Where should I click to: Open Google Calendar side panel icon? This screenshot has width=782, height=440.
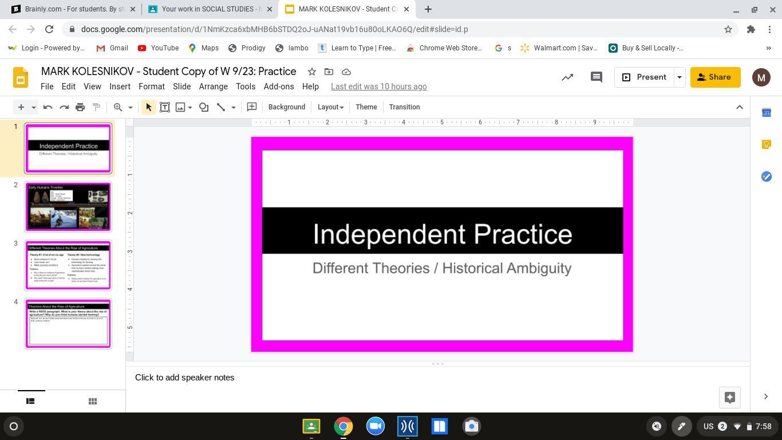point(766,113)
